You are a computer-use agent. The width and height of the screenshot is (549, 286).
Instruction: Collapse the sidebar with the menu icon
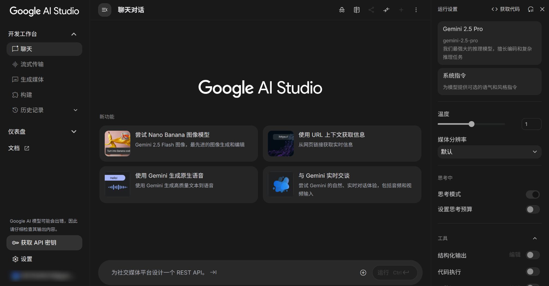104,10
